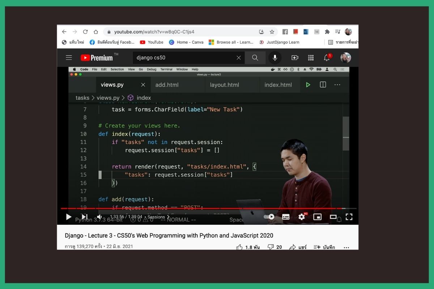The width and height of the screenshot is (434, 289).
Task: Toggle the autoplay switch
Action: click(x=269, y=217)
